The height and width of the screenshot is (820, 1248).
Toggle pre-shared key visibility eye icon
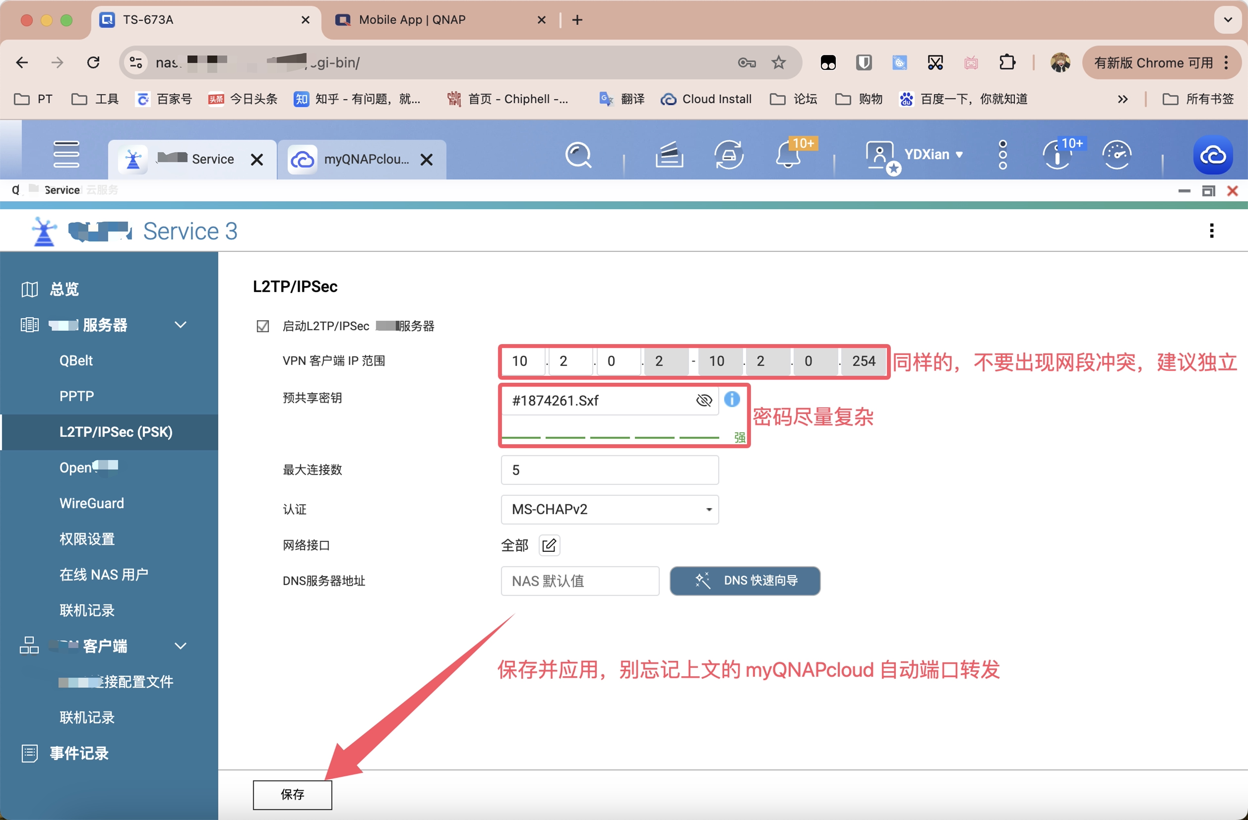tap(704, 400)
